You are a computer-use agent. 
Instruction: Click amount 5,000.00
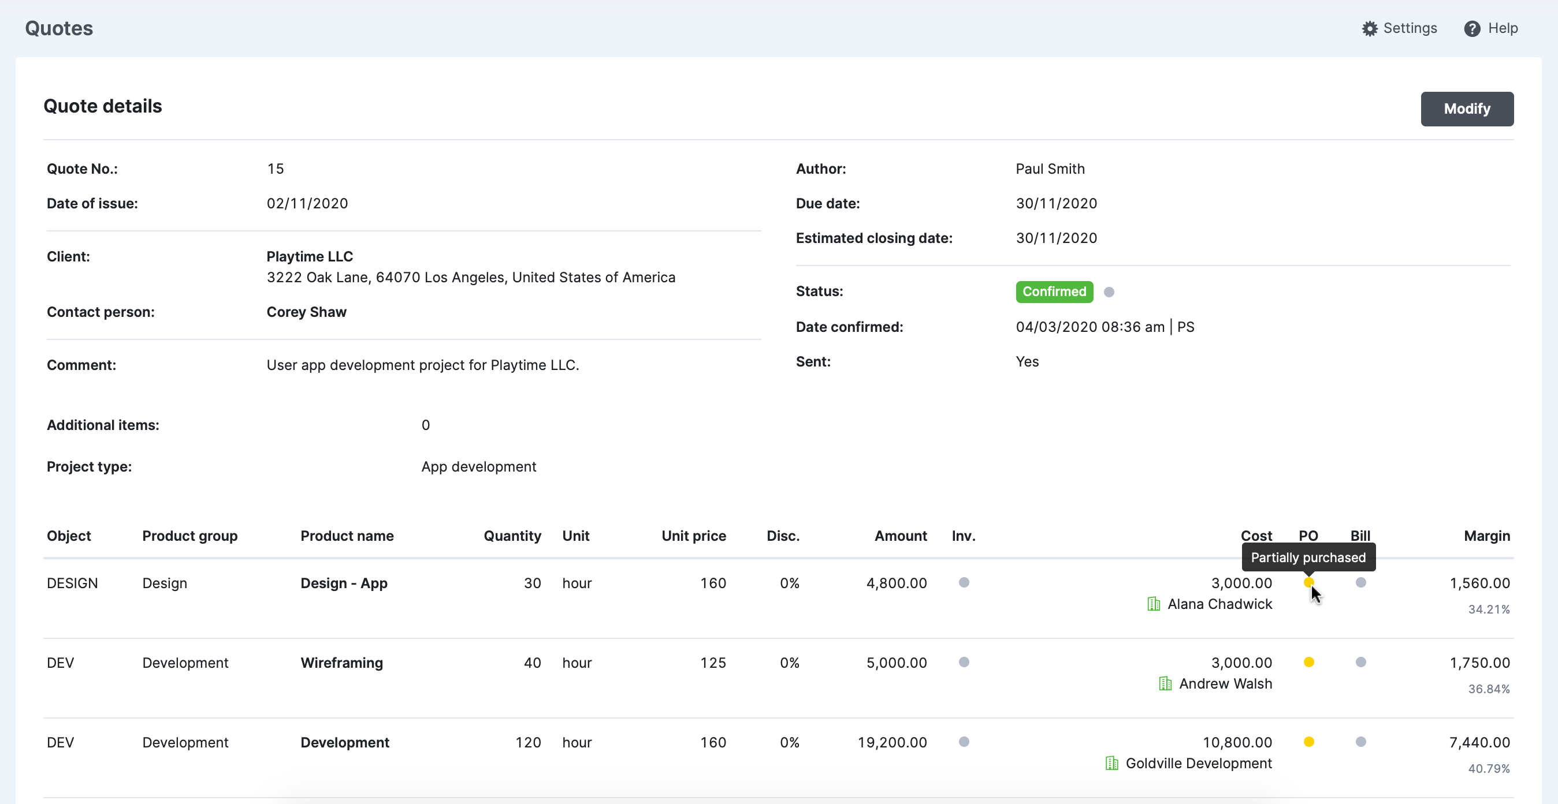897,663
